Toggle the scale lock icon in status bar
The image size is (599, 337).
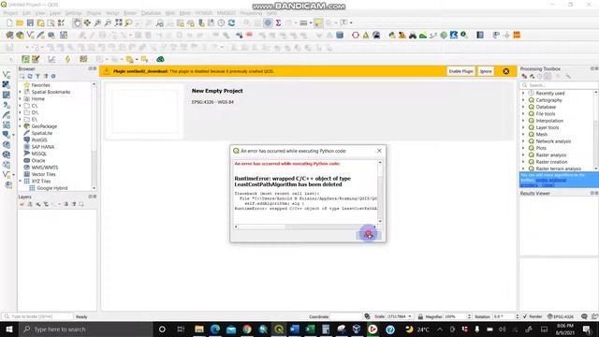420,316
